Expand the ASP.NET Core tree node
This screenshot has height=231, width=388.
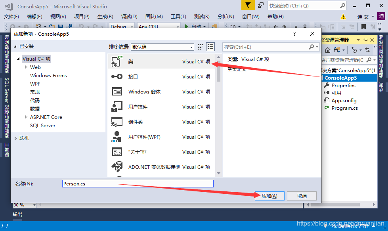tap(26, 117)
